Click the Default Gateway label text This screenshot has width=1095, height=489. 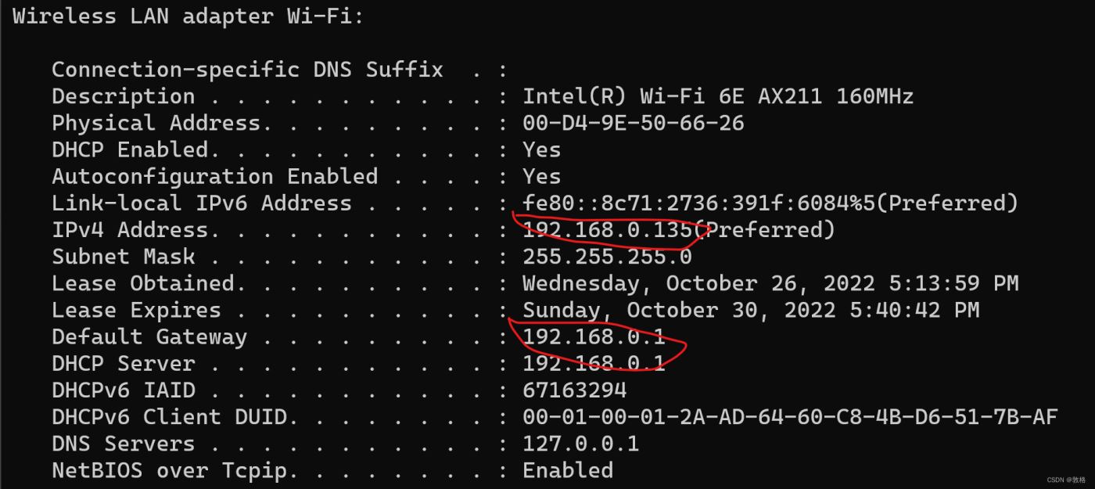tap(149, 337)
